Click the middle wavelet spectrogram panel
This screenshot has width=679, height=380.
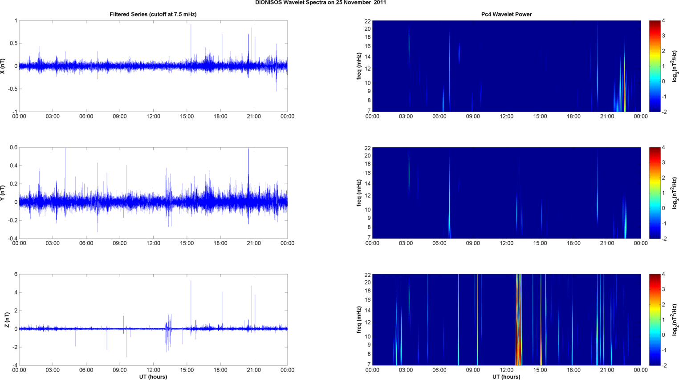tap(506, 193)
